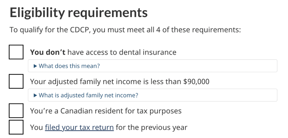This screenshot has height=138, width=288.
Task: Click the bold "You don't" text
Action: (48, 52)
